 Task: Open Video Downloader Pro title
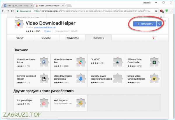coord(63,61)
